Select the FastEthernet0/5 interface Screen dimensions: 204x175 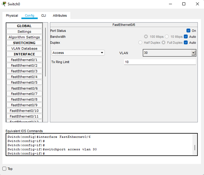pyautogui.click(x=24, y=82)
